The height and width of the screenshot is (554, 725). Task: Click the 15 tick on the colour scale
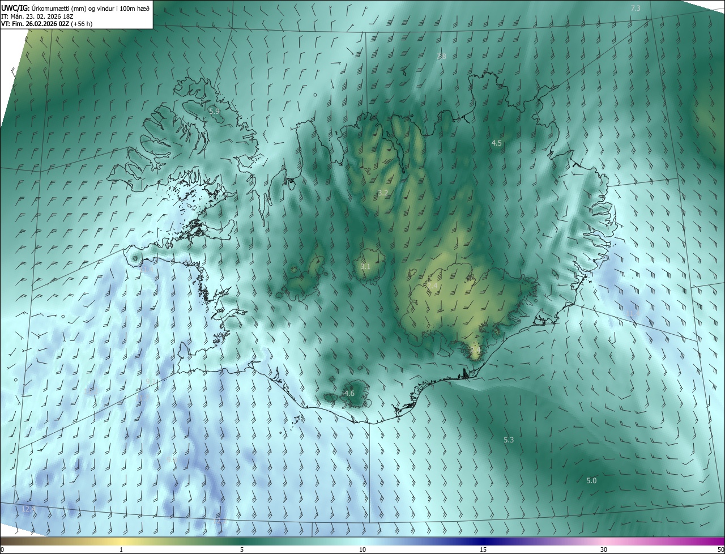[x=483, y=549]
